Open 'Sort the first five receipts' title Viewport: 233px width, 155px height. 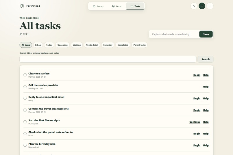(x=44, y=120)
